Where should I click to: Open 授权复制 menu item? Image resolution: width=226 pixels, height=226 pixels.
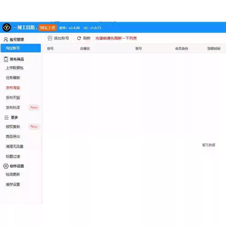coord(13,127)
